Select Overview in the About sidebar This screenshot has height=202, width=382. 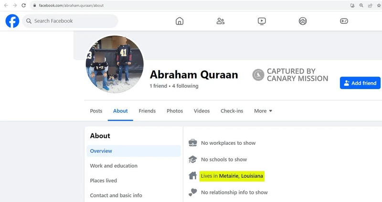click(x=134, y=151)
